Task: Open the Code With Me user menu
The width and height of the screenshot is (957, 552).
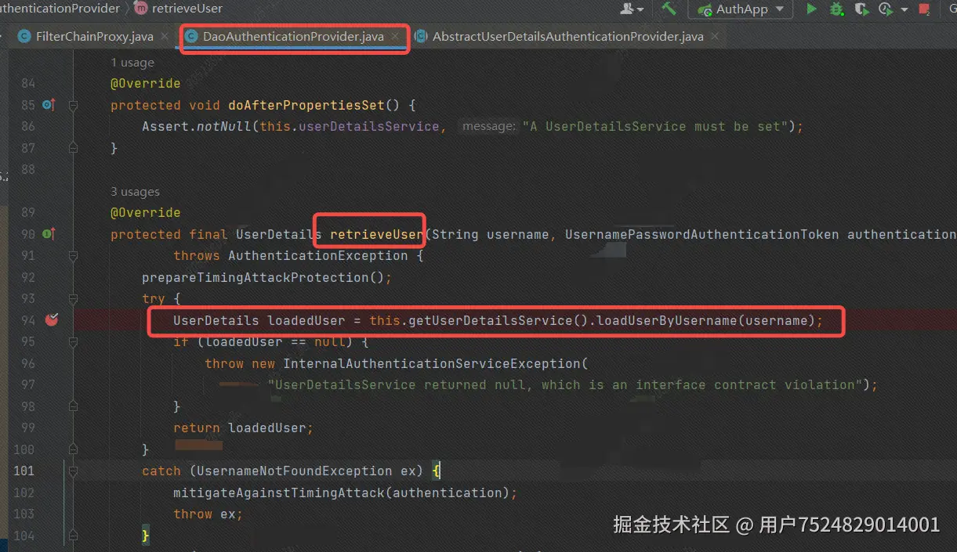Action: coord(632,9)
